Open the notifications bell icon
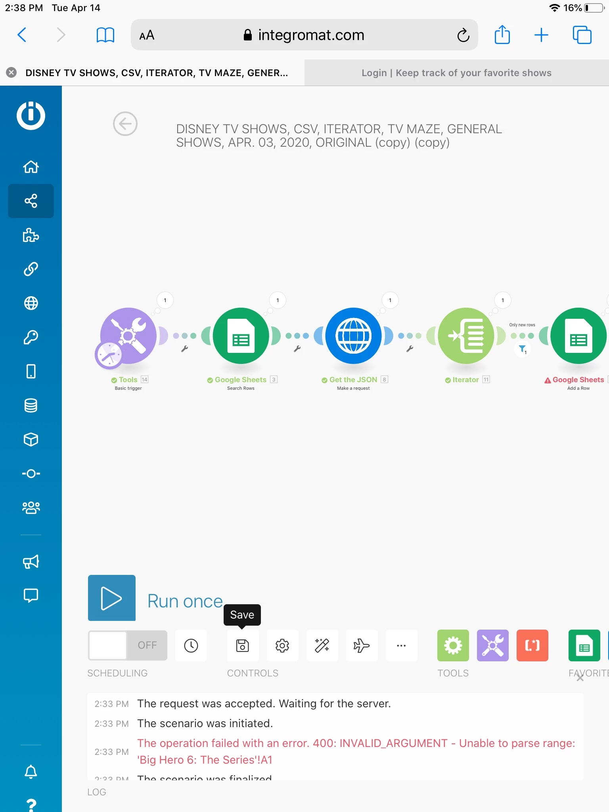609x812 pixels. pyautogui.click(x=31, y=772)
